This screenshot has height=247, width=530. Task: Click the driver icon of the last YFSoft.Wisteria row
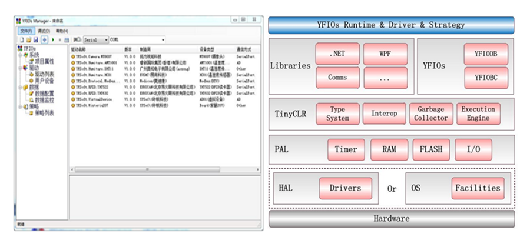point(73,105)
